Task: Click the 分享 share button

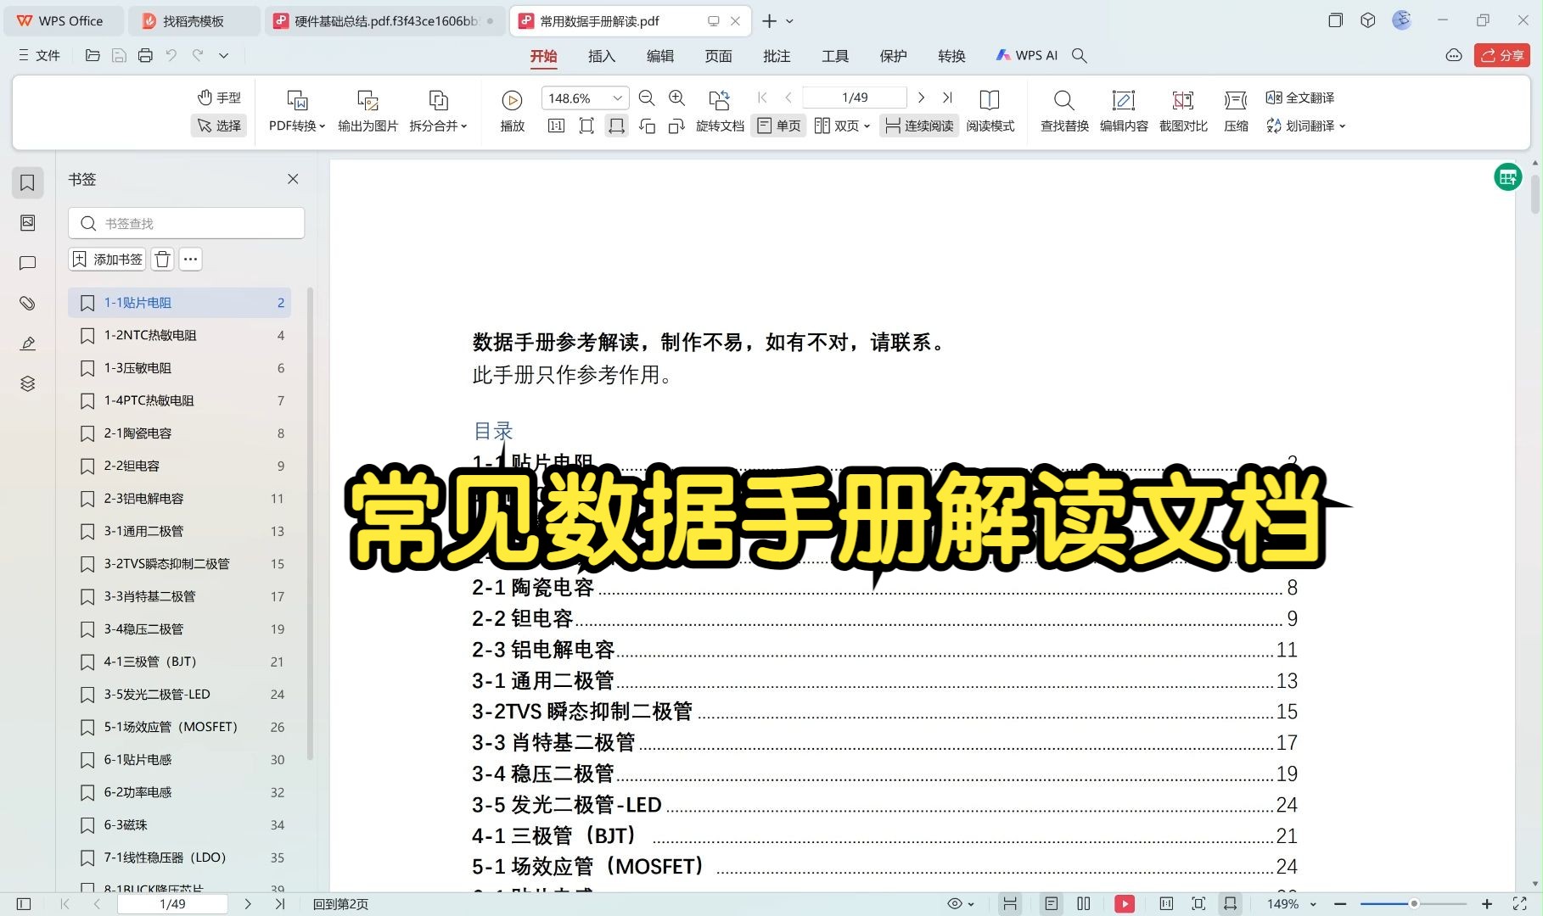Action: coord(1501,55)
